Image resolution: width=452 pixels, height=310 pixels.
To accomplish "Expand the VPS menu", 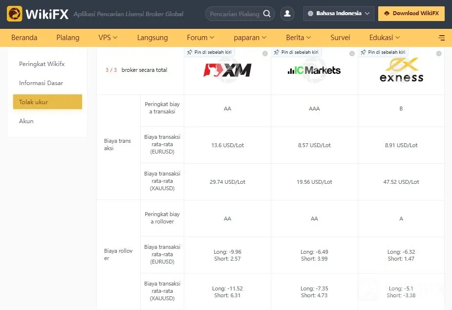I will pyautogui.click(x=108, y=38).
